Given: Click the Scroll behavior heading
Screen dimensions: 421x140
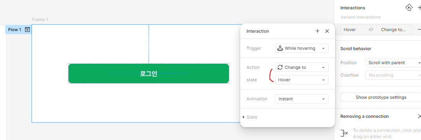Looking at the screenshot, I should [x=356, y=49].
